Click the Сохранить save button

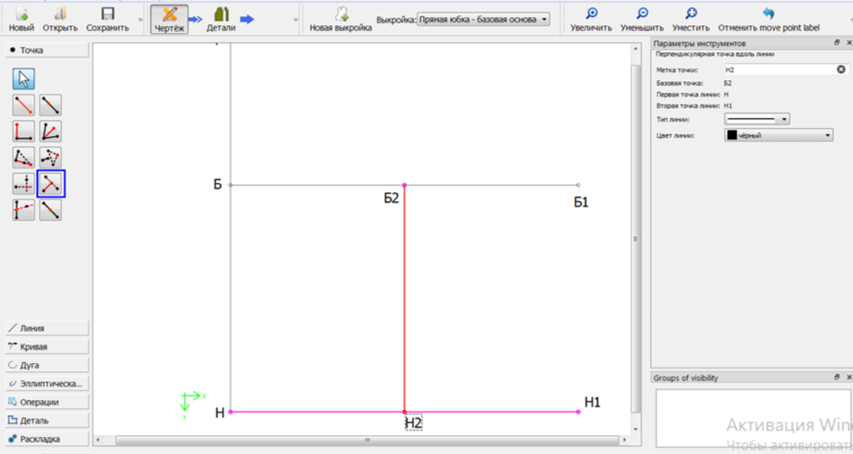pos(107,19)
